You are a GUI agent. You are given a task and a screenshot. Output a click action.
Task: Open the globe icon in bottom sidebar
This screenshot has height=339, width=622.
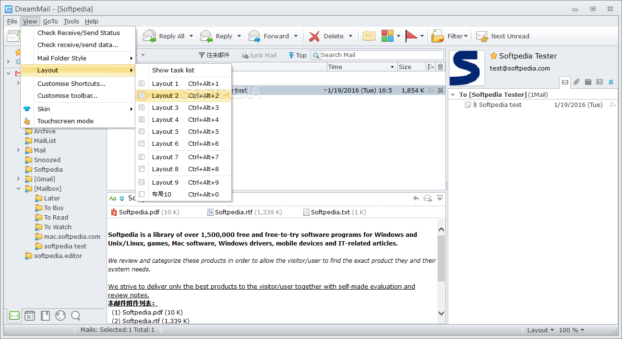[x=60, y=316]
